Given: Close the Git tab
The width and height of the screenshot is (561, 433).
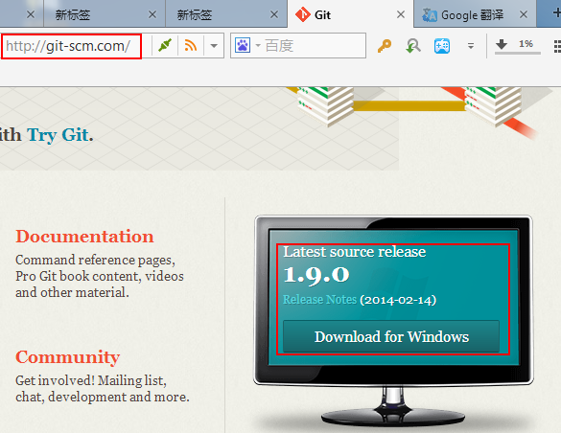Looking at the screenshot, I should click(401, 14).
